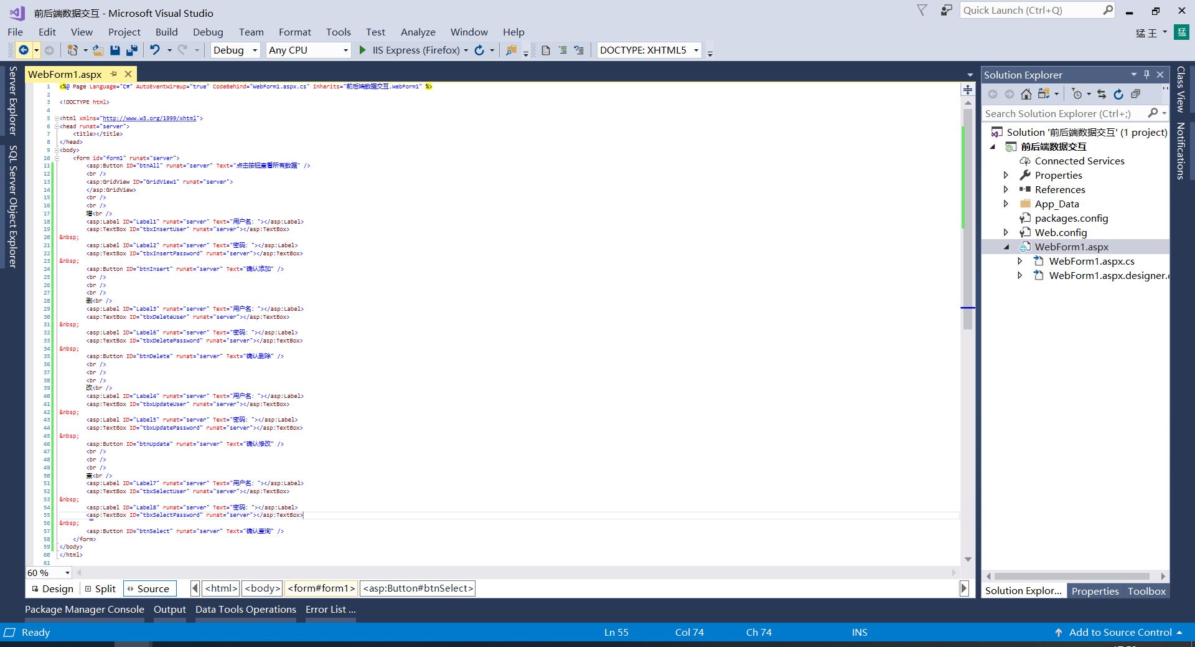This screenshot has width=1195, height=647.
Task: Open the File menu
Action: point(16,32)
